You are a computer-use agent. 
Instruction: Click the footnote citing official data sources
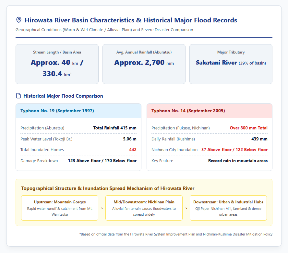pyautogui.click(x=176, y=234)
